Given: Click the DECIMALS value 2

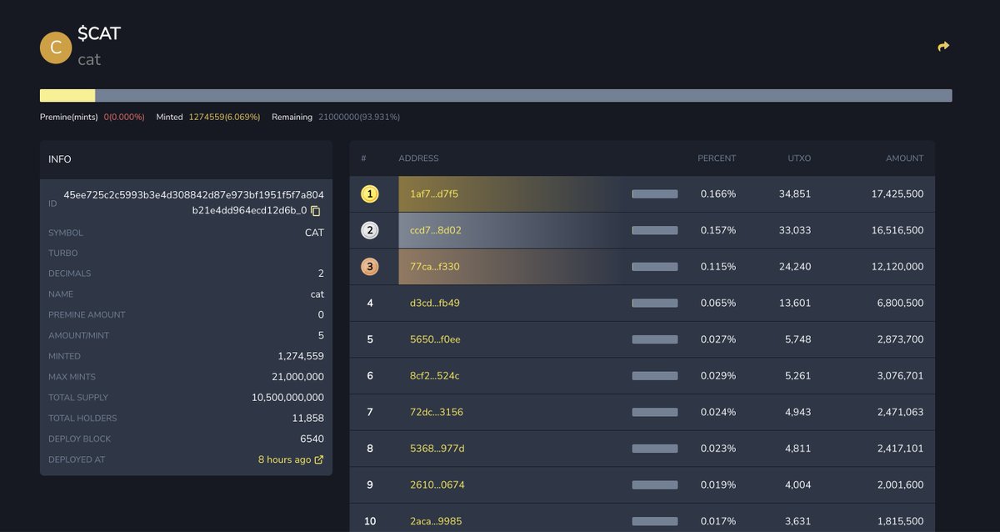Looking at the screenshot, I should [x=321, y=274].
